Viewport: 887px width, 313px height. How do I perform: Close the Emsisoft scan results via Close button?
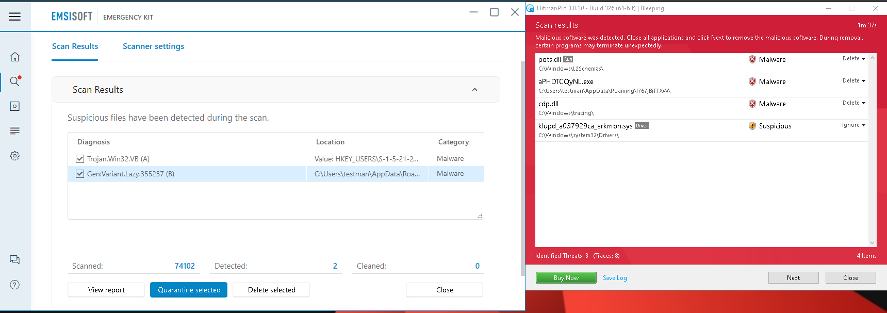[x=445, y=290]
